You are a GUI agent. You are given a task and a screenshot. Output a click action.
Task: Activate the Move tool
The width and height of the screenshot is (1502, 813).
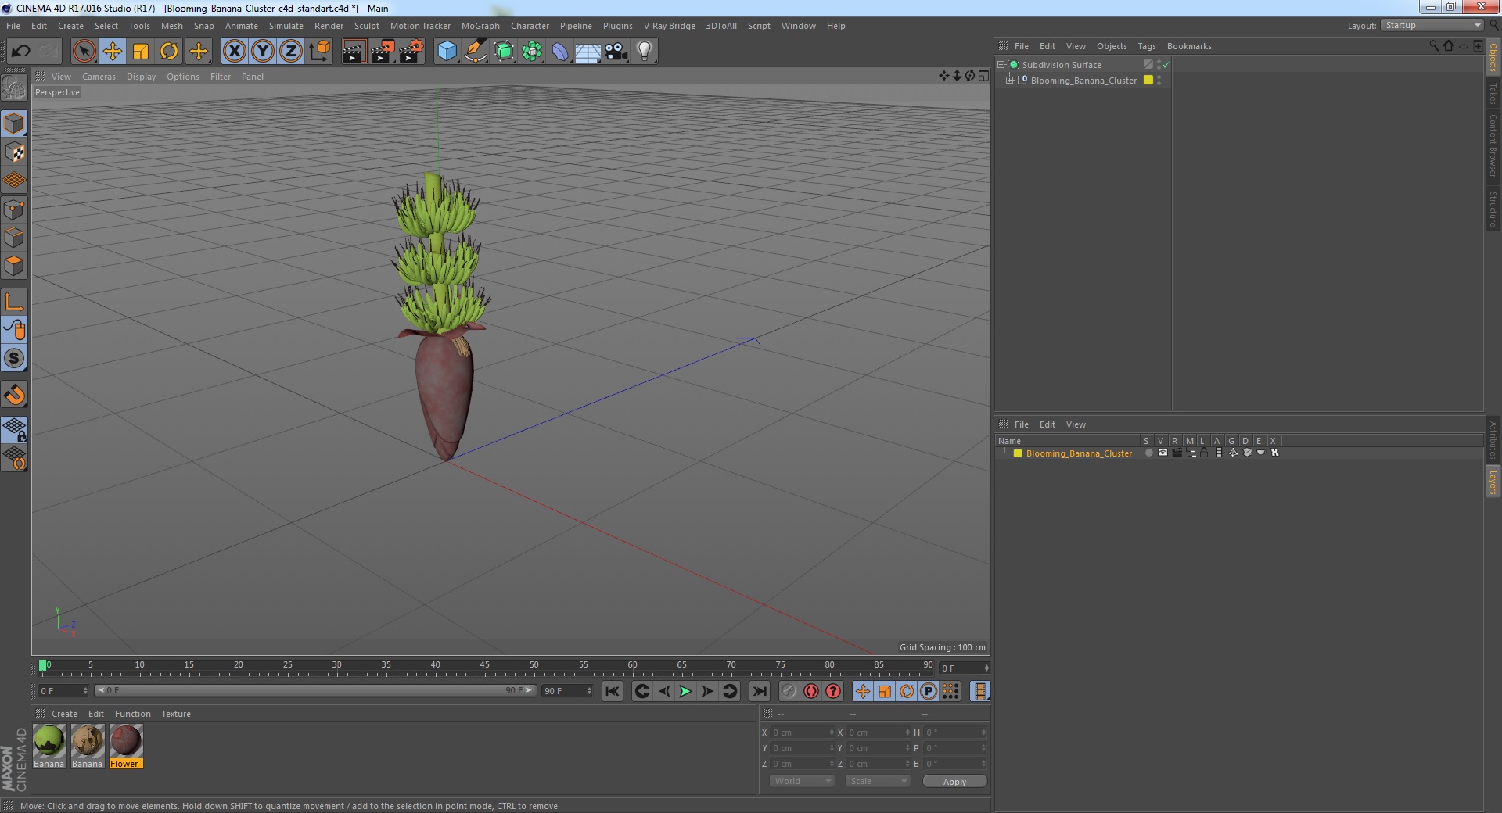point(112,52)
